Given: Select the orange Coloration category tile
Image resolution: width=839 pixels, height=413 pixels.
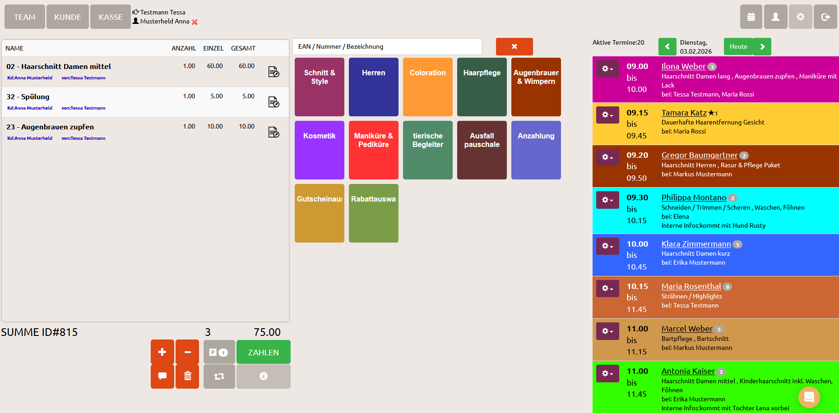Looking at the screenshot, I should [x=427, y=87].
